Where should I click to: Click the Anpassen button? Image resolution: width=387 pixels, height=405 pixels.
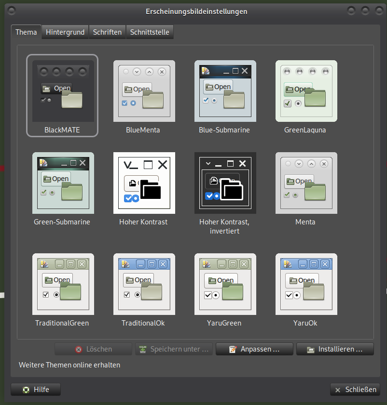point(254,349)
